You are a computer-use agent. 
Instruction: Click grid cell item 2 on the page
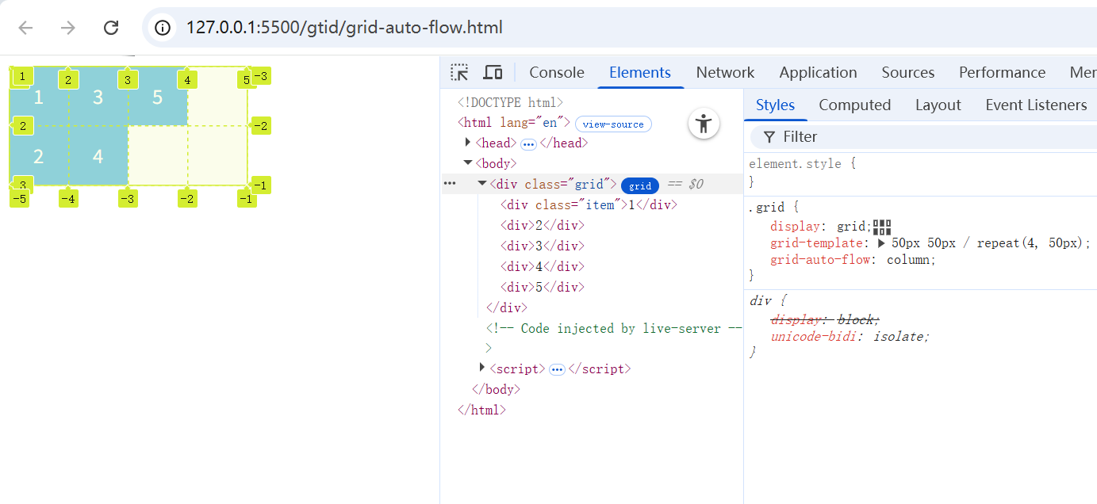tap(38, 156)
